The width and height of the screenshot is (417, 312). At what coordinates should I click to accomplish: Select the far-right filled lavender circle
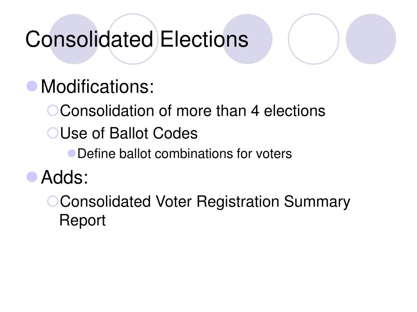(371, 39)
